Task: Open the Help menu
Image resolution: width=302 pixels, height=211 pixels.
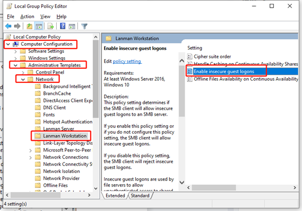Action: (62, 16)
